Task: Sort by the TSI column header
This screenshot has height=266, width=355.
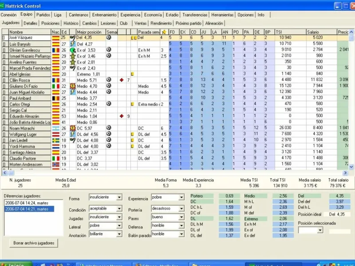Action: 291,32
